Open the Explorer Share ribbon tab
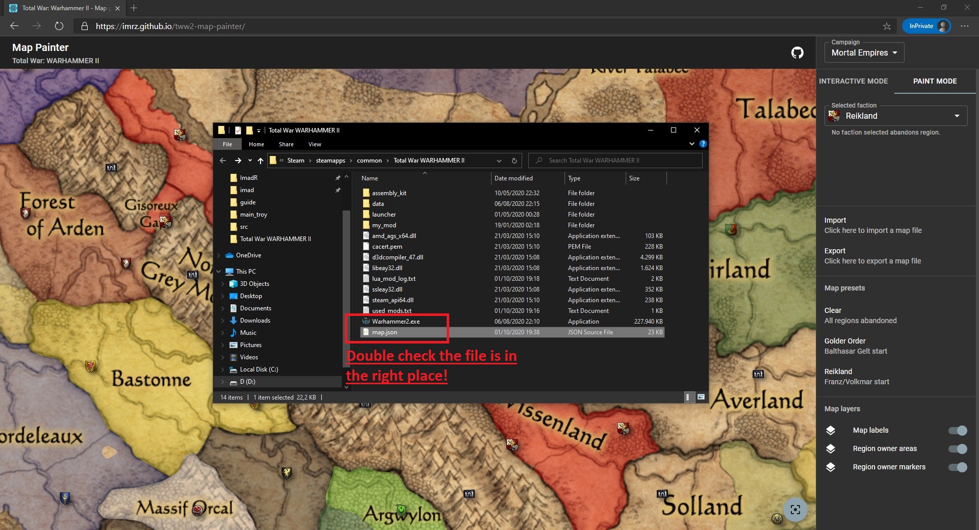The width and height of the screenshot is (979, 530). click(286, 144)
